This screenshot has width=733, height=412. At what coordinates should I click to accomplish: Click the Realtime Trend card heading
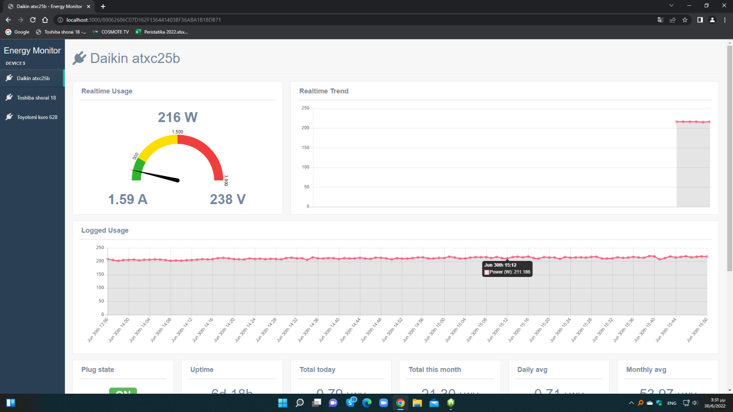324,91
